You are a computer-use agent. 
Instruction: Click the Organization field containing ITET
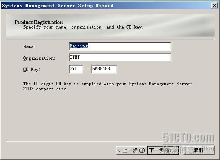[x=120, y=58]
